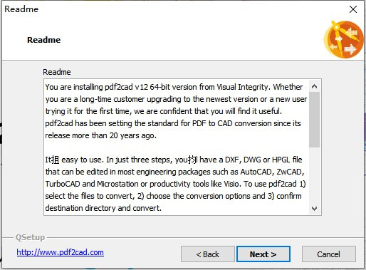Close the Readme dialog window
This screenshot has width=366, height=270.
pyautogui.click(x=353, y=9)
